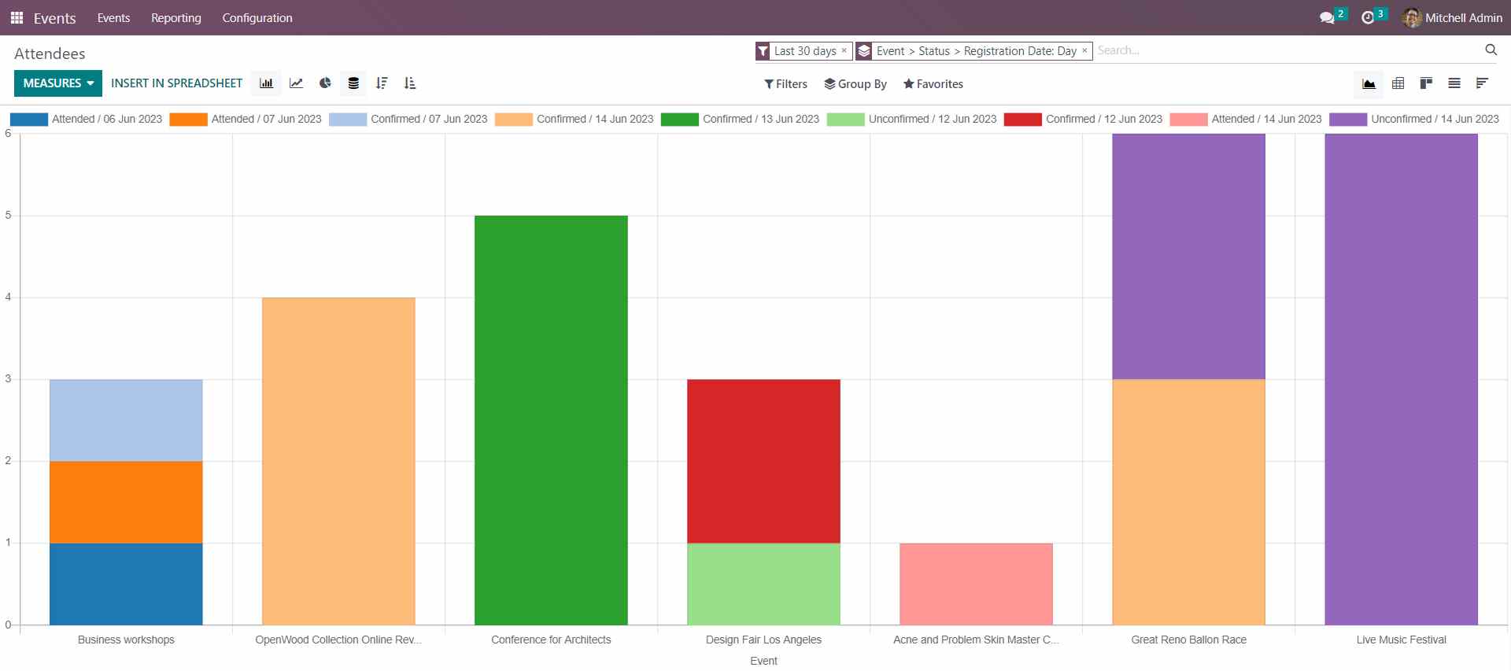Click the Conference for Architects axis label

pyautogui.click(x=551, y=640)
